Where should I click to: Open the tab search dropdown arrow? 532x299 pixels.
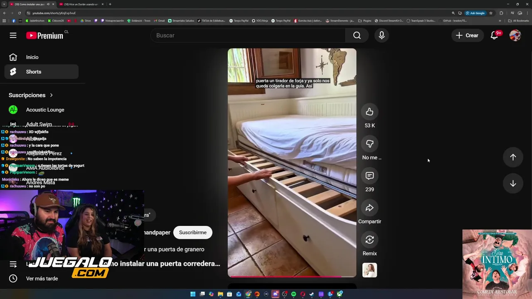point(4,4)
